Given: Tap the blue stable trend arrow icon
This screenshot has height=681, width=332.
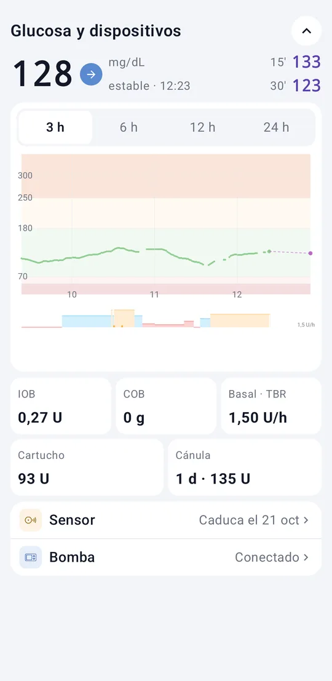Looking at the screenshot, I should (91, 74).
